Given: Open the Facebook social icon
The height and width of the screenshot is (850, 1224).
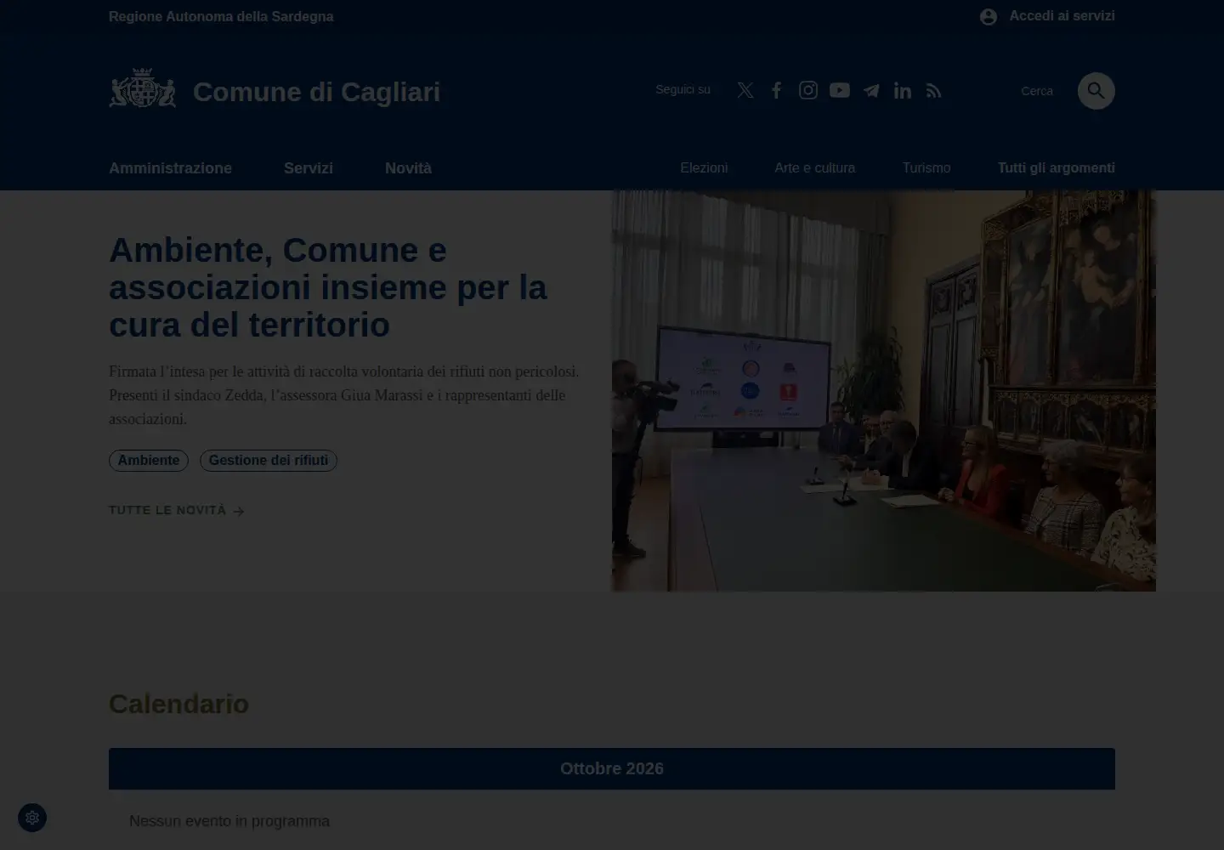Looking at the screenshot, I should [x=776, y=90].
